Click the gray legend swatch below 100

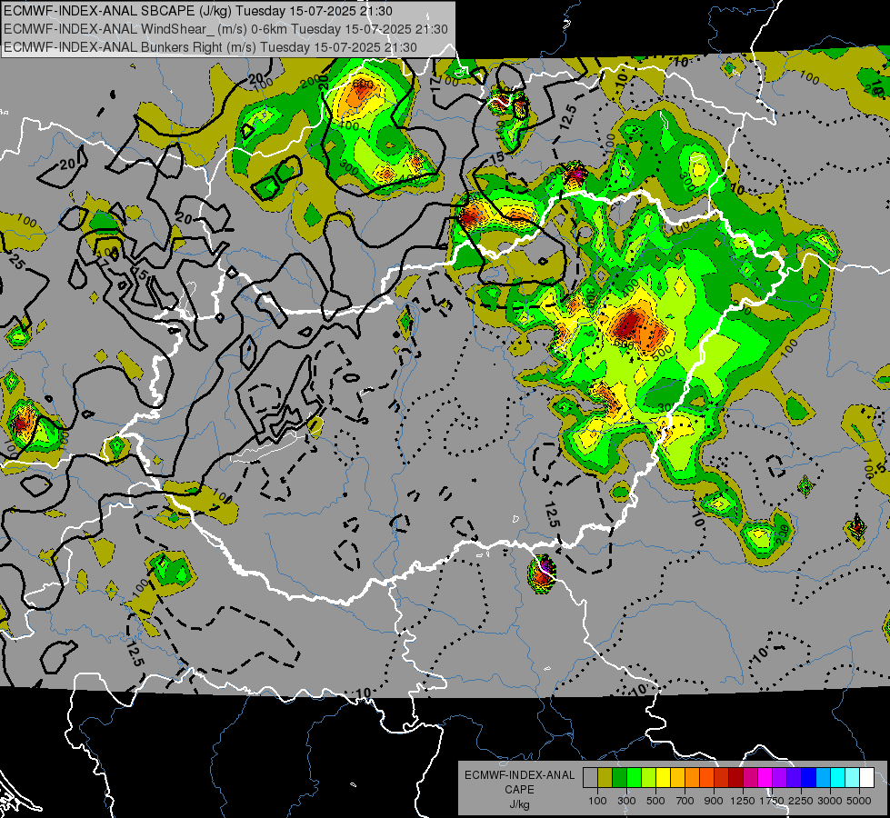(591, 778)
